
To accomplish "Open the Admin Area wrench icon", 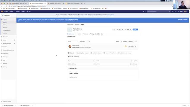I will tap(27, 11).
